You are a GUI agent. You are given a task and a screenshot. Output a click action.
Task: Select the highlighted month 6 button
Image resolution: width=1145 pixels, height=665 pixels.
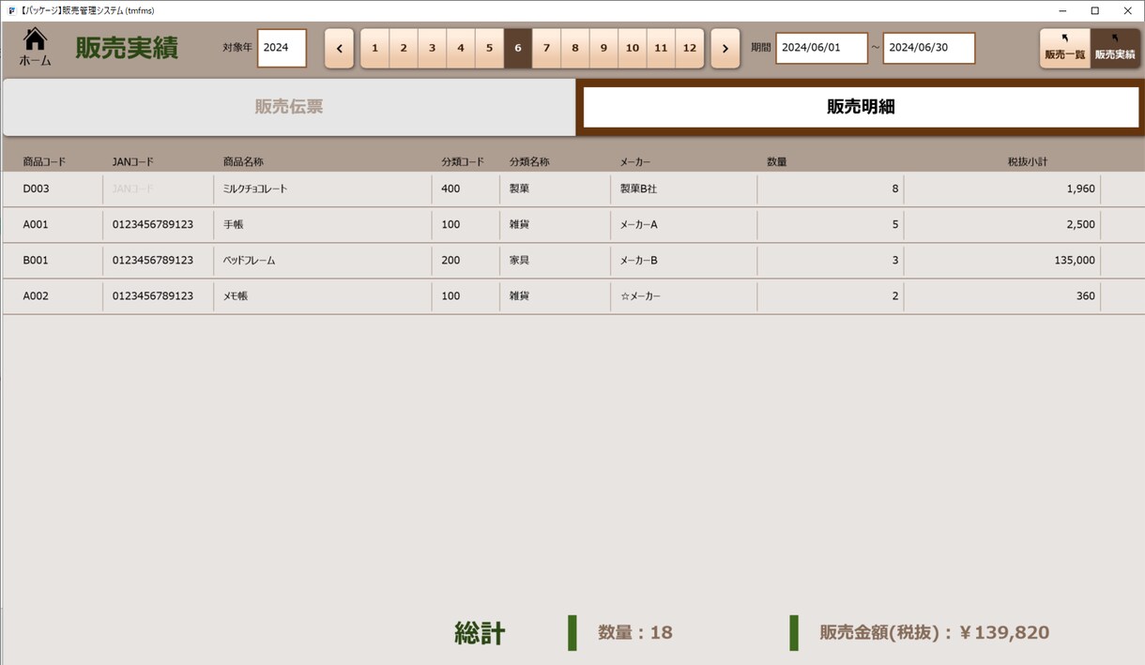518,49
